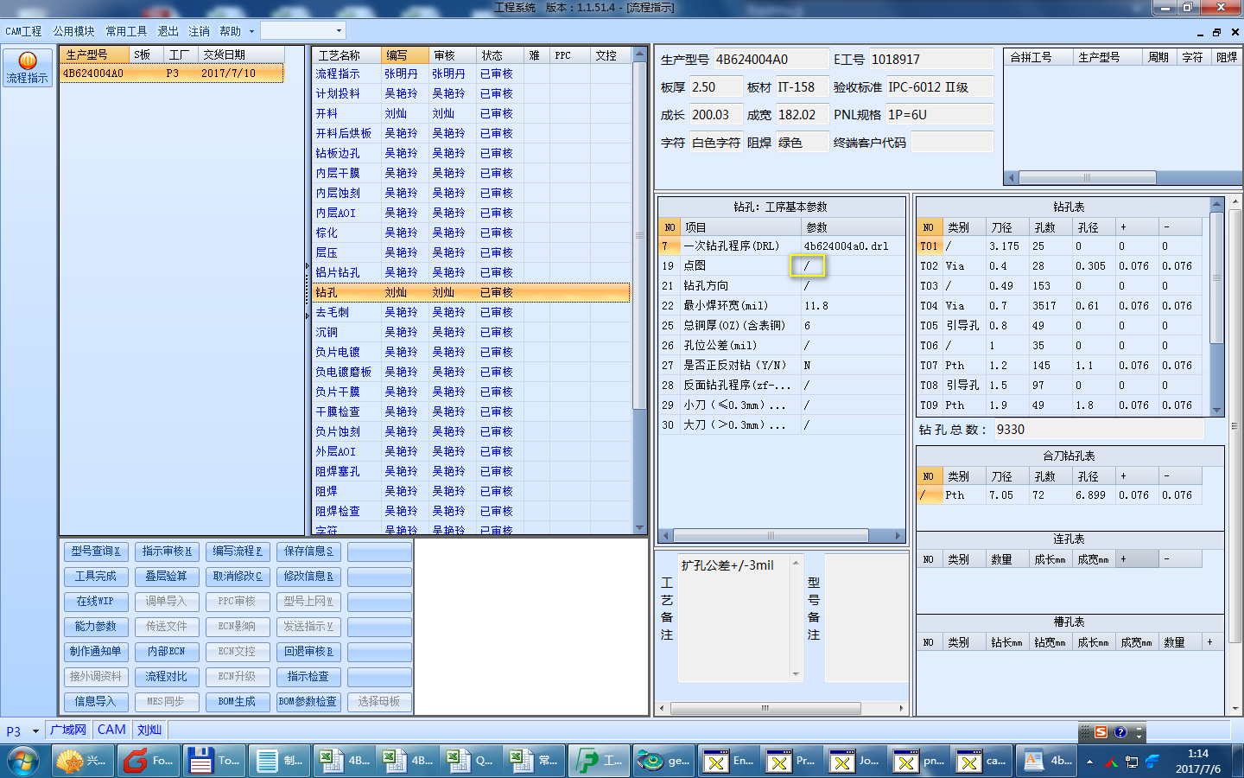1244x778 pixels.
Task: Click the 取消修改C button
Action: [x=238, y=577]
